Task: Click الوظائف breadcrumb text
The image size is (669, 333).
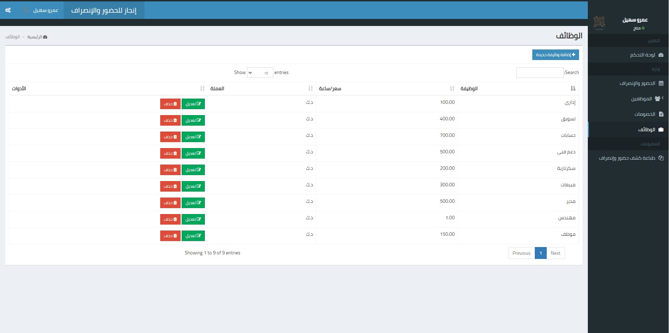Action: coord(12,37)
